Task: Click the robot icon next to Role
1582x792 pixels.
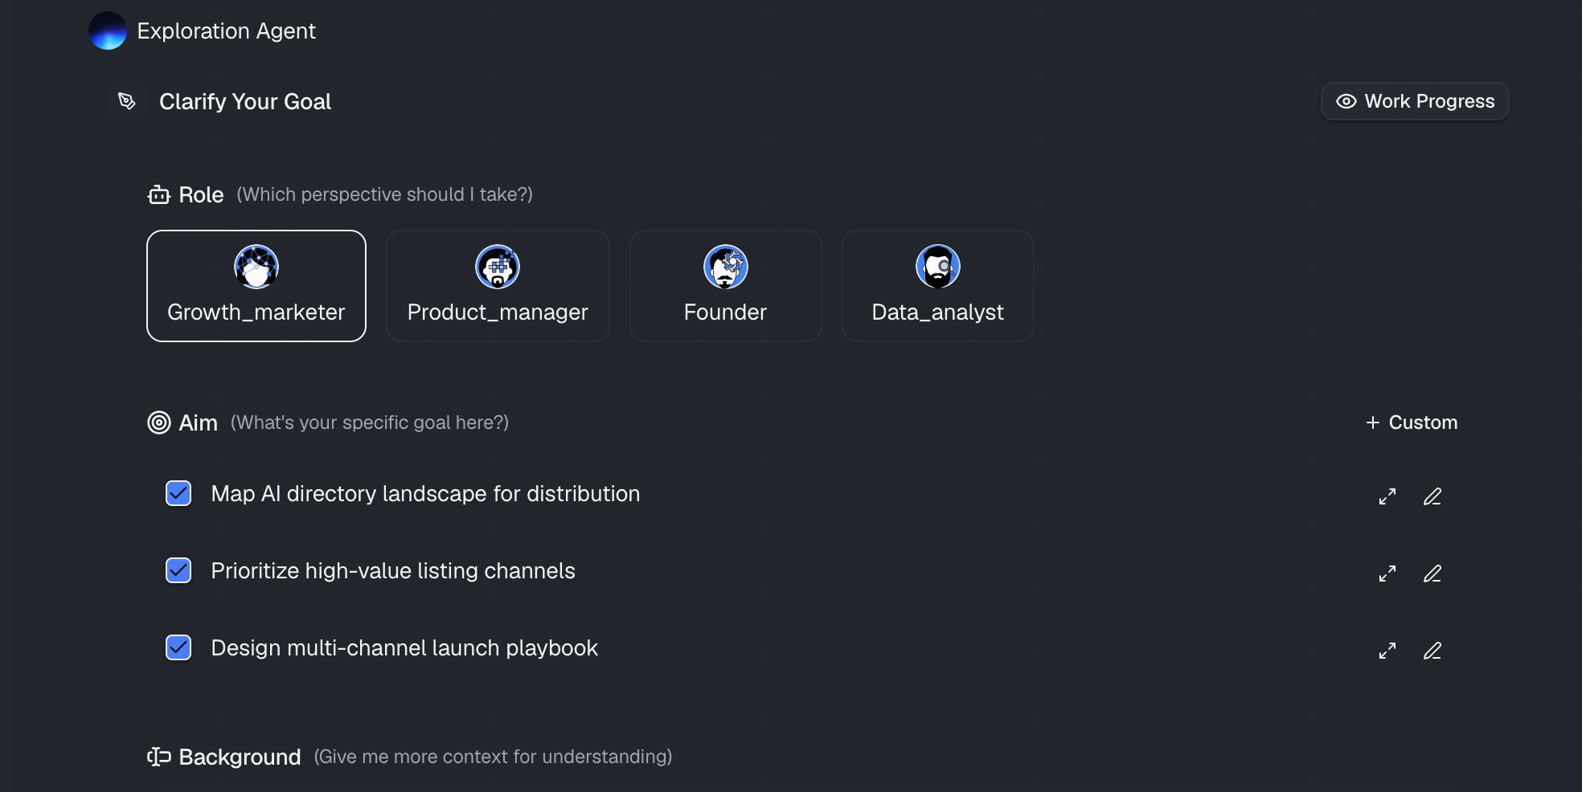Action: [159, 194]
